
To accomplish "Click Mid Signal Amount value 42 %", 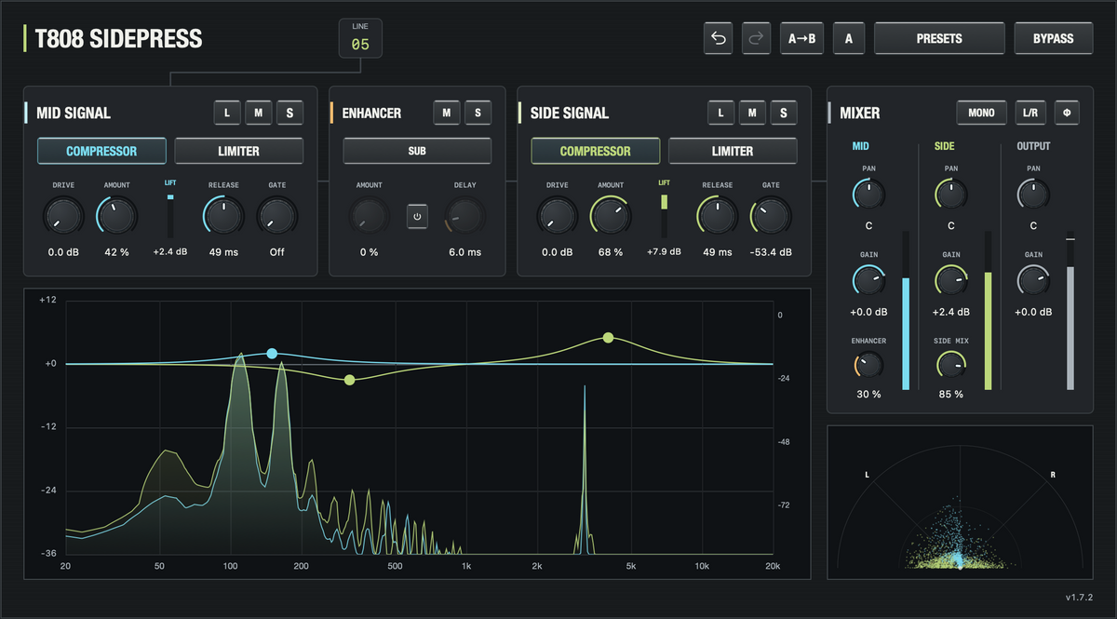I will pyautogui.click(x=116, y=252).
